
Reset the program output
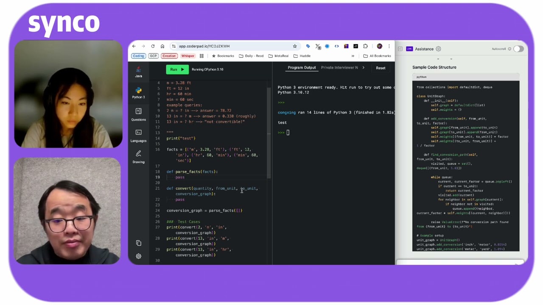381,68
